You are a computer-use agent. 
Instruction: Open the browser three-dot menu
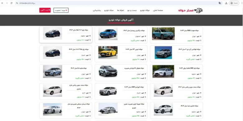[x=242, y=3]
